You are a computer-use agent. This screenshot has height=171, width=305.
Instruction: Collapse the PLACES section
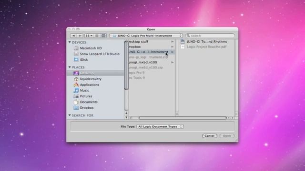[x=70, y=67]
